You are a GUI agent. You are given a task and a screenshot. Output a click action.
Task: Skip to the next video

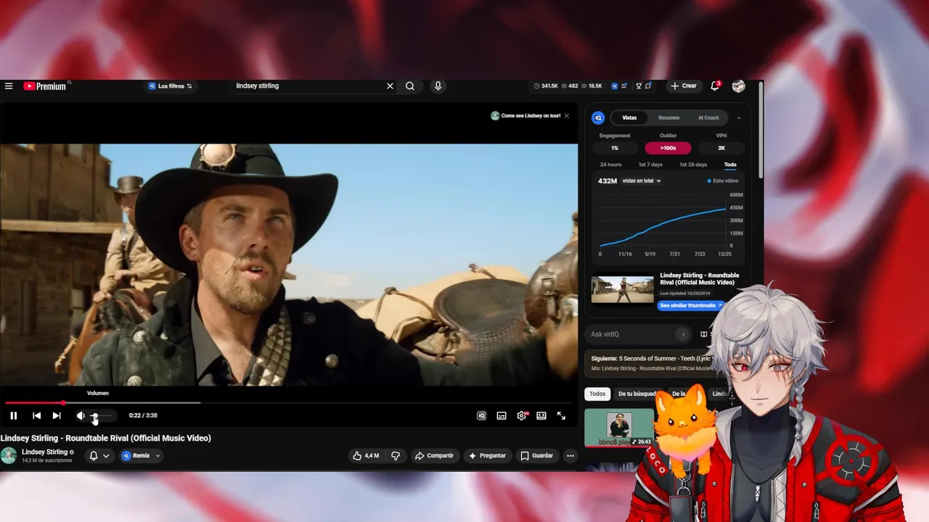pyautogui.click(x=57, y=415)
